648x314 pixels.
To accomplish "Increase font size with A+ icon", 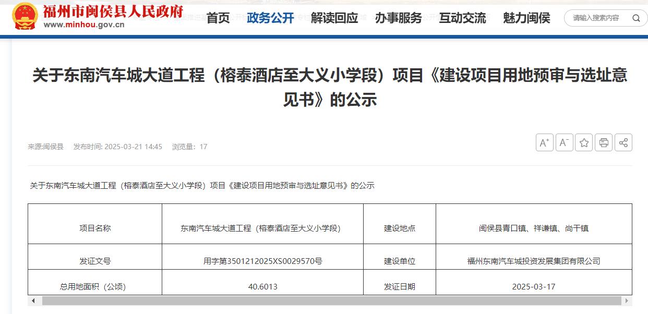I will pyautogui.click(x=544, y=142).
